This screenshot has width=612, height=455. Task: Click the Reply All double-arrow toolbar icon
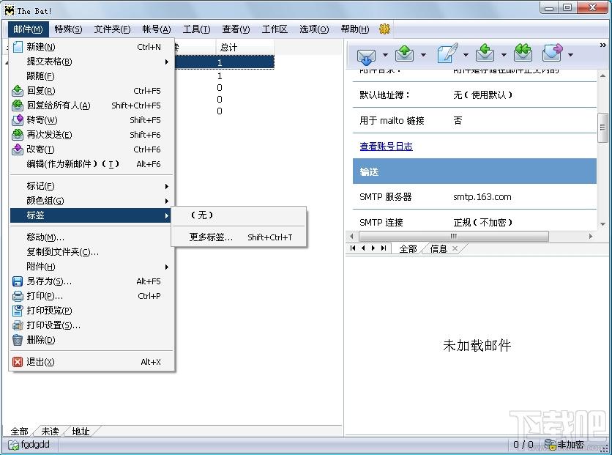coord(522,54)
